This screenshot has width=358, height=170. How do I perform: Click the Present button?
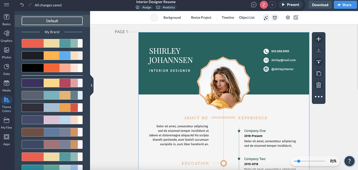click(x=291, y=5)
